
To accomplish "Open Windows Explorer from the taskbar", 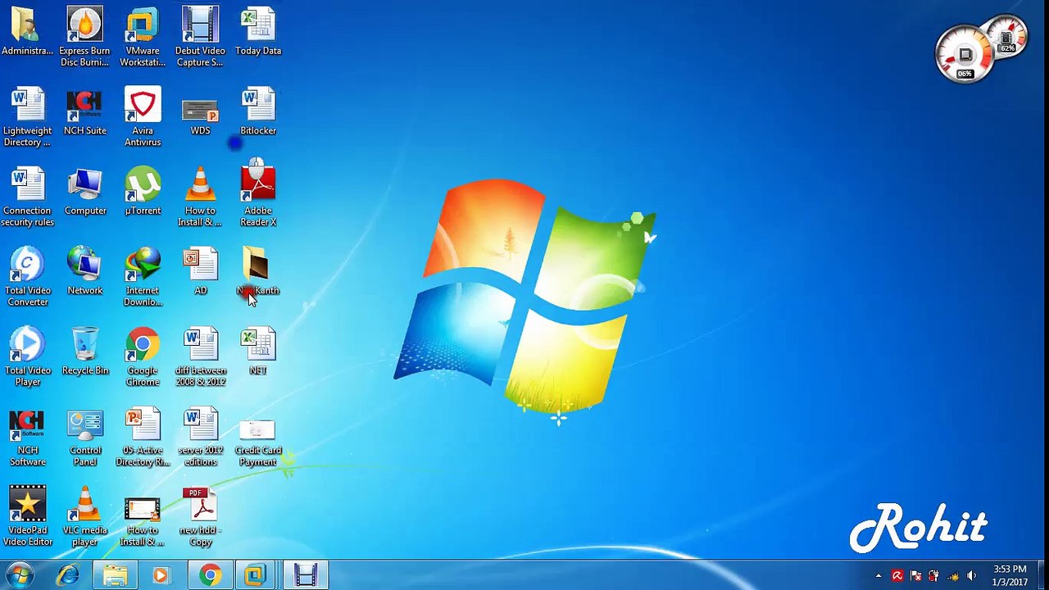I will pyautogui.click(x=115, y=575).
